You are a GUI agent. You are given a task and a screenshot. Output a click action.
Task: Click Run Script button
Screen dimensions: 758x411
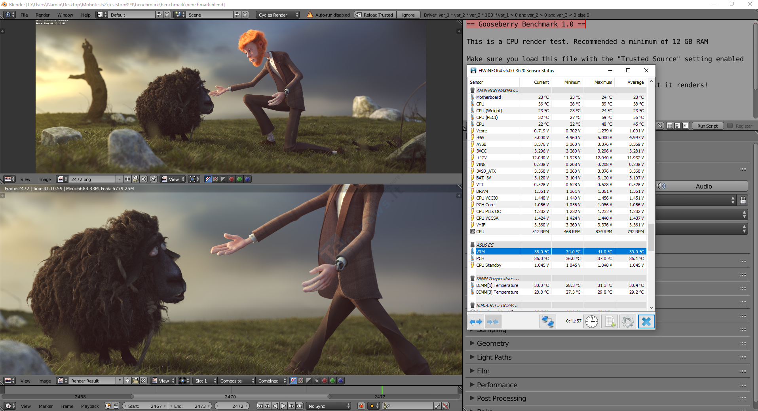pyautogui.click(x=707, y=126)
